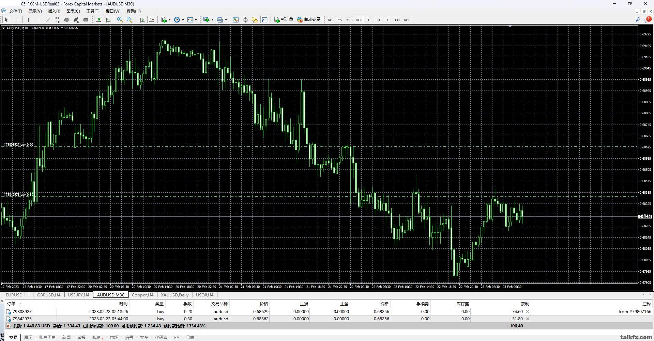654x341 pixels.
Task: Switch to the XAUUSD,Daily chart tab
Action: pos(174,295)
